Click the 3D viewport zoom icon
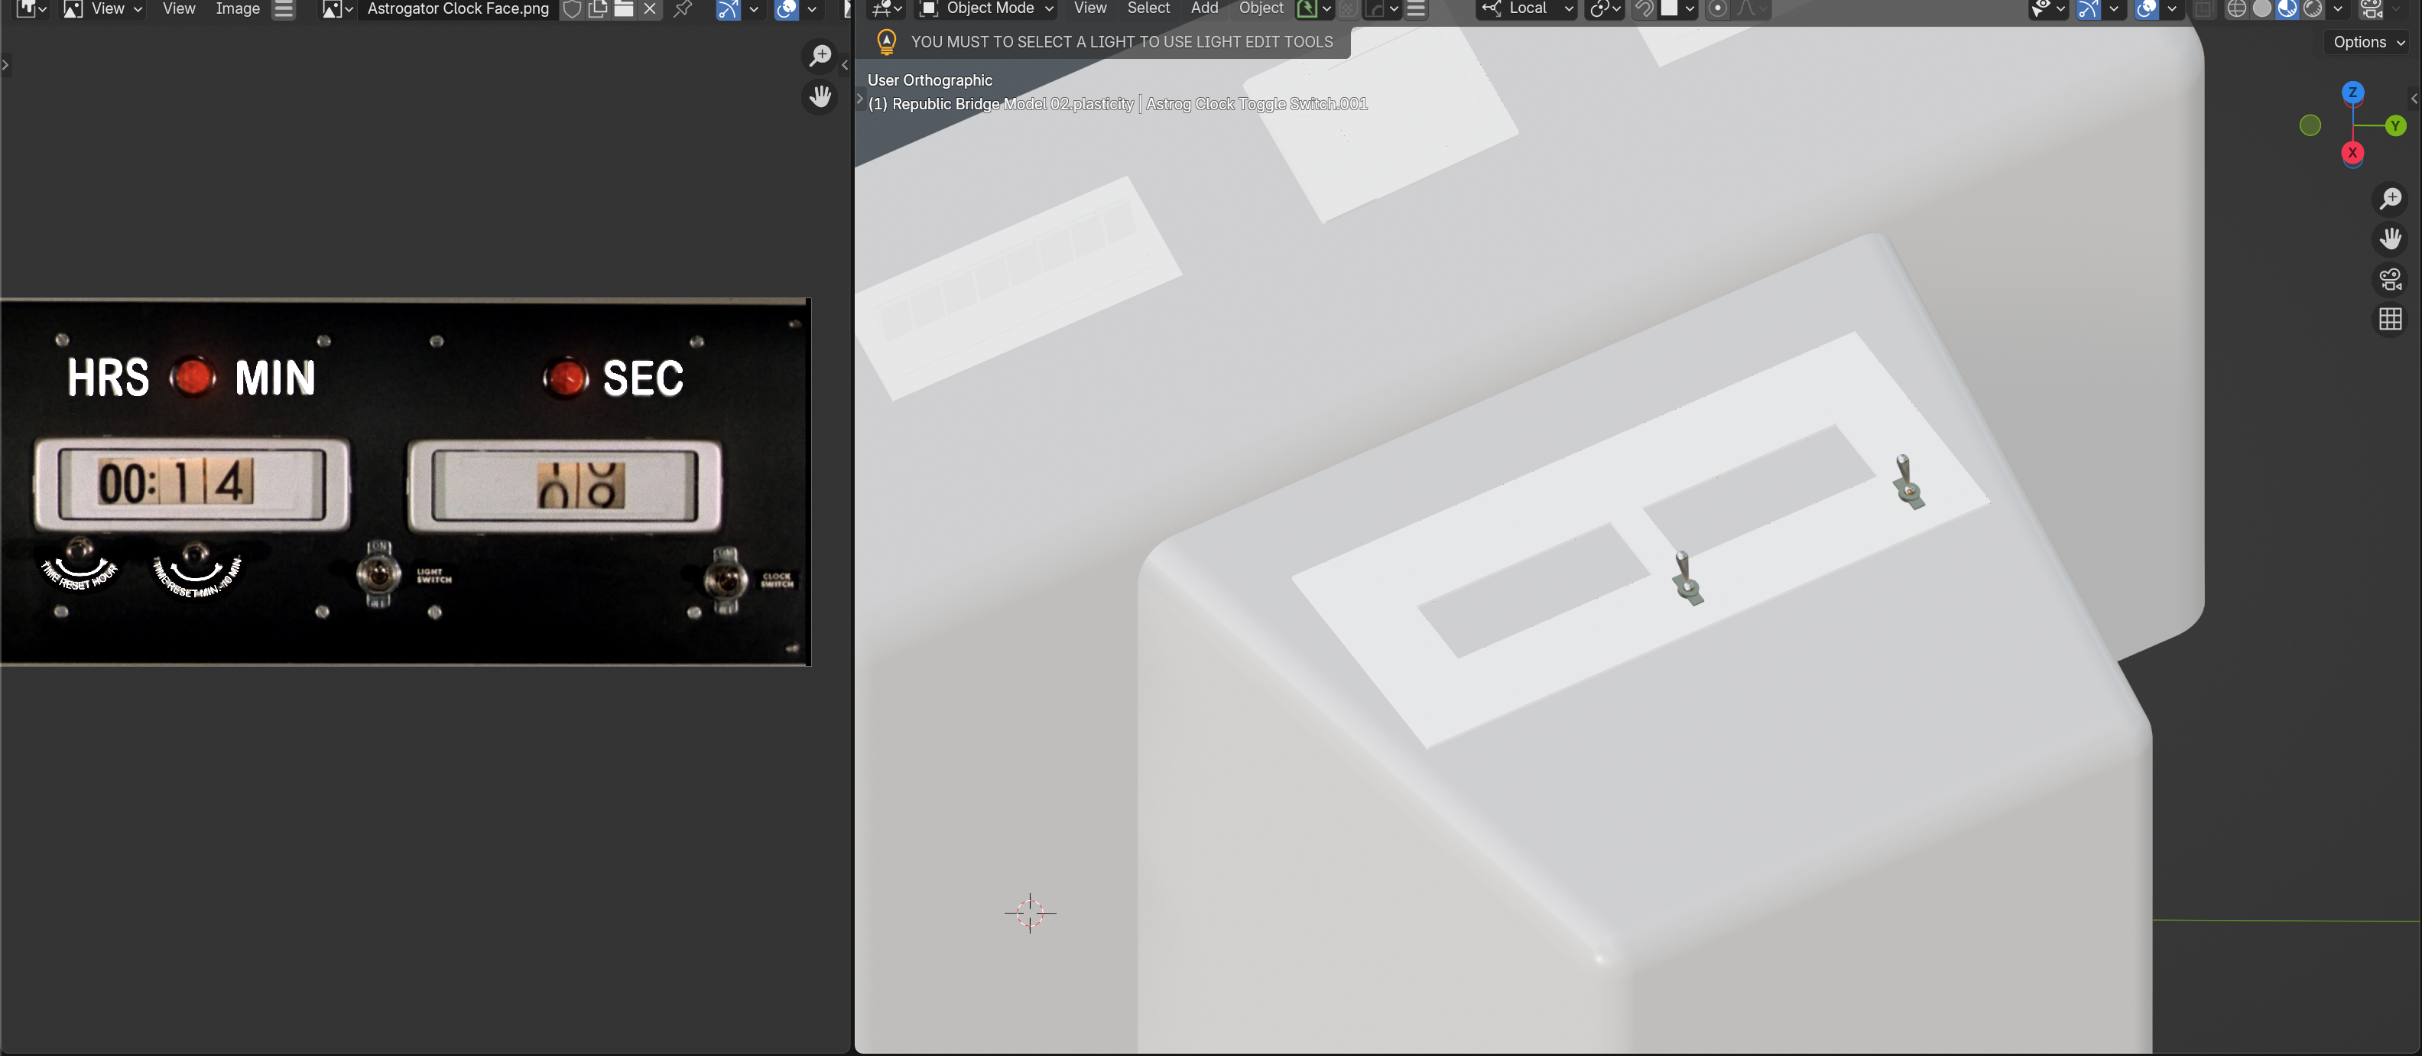This screenshot has width=2422, height=1056. click(2390, 200)
